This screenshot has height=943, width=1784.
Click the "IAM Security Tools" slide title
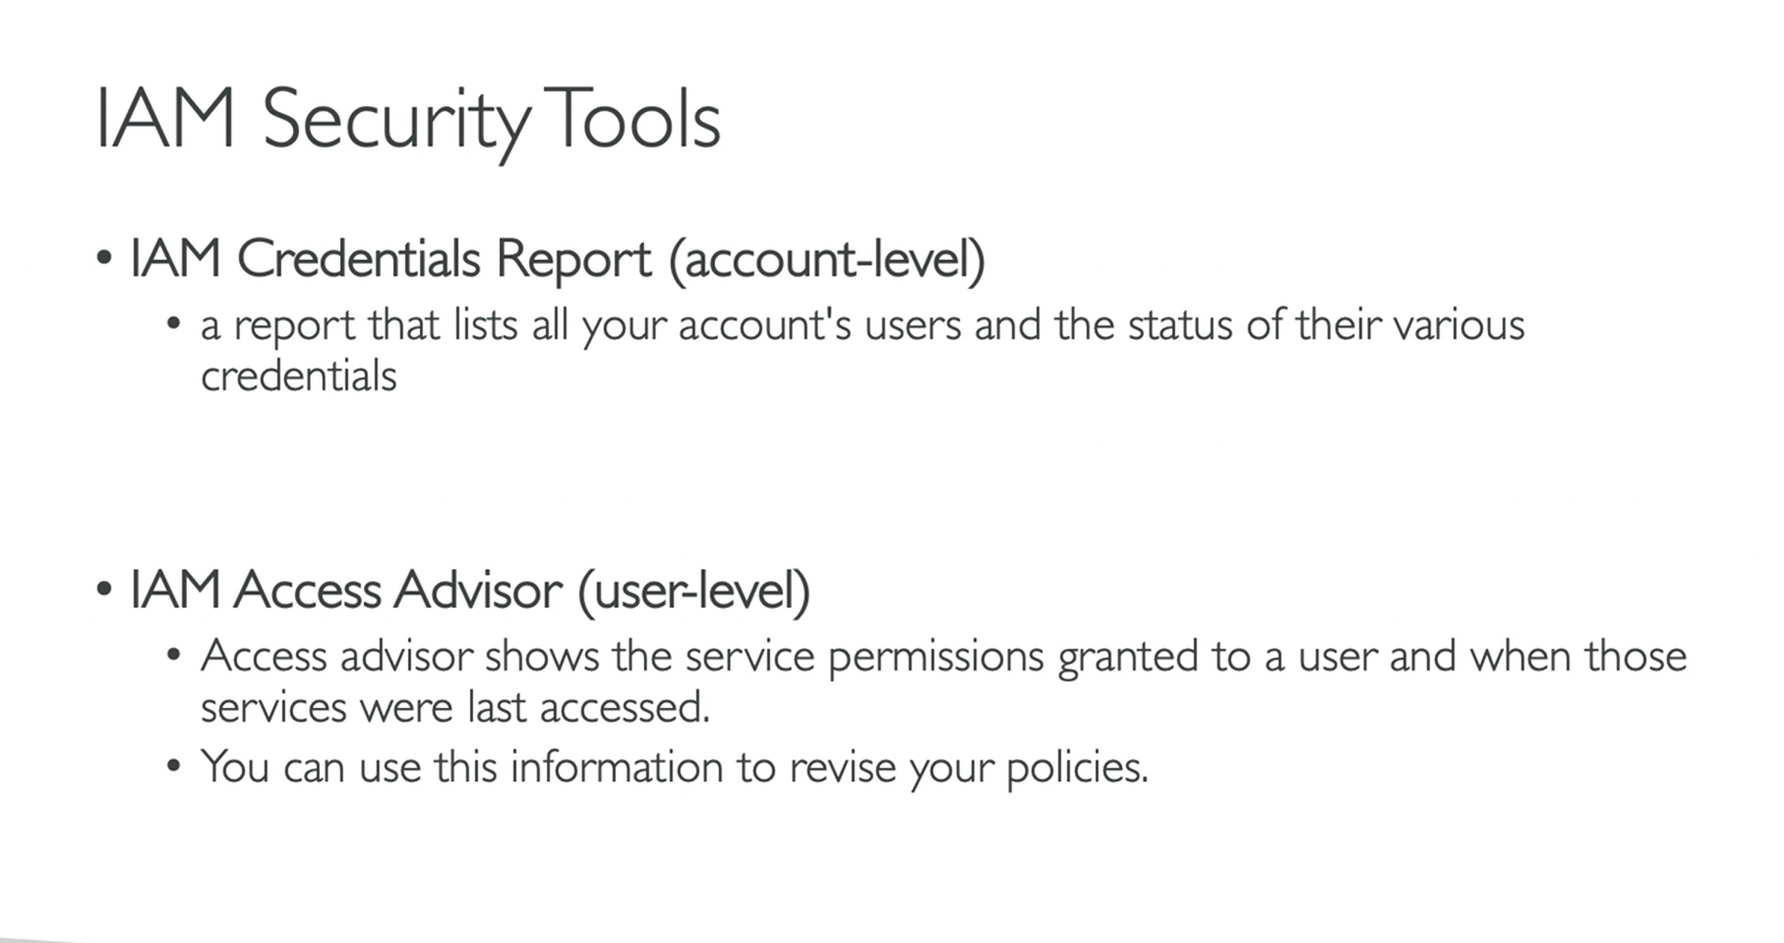click(408, 120)
